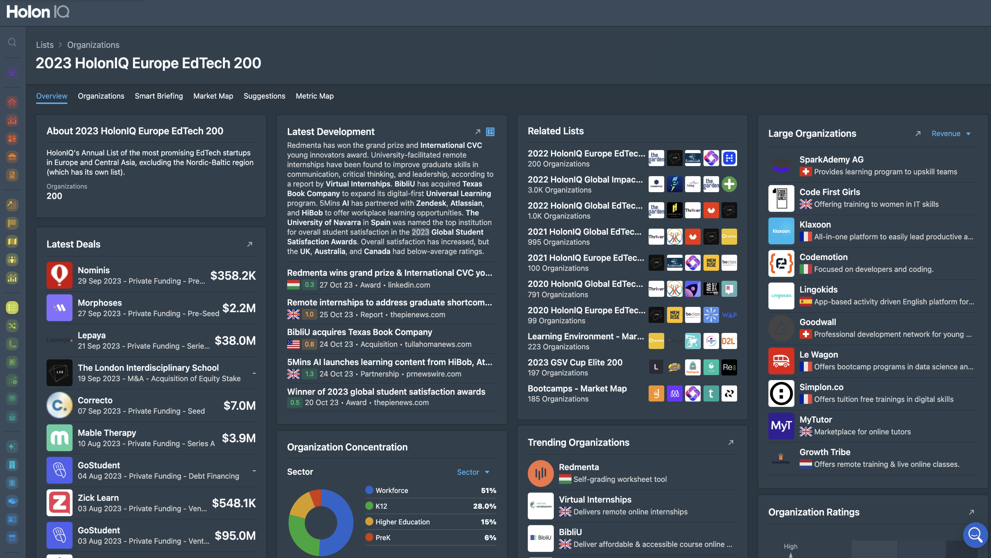Click the HolonIQ logo
991x558 pixels.
37,11
